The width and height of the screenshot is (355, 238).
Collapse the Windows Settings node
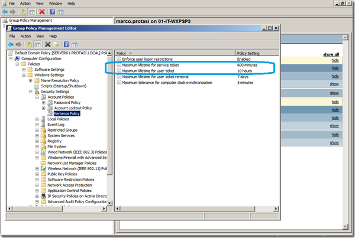24,75
